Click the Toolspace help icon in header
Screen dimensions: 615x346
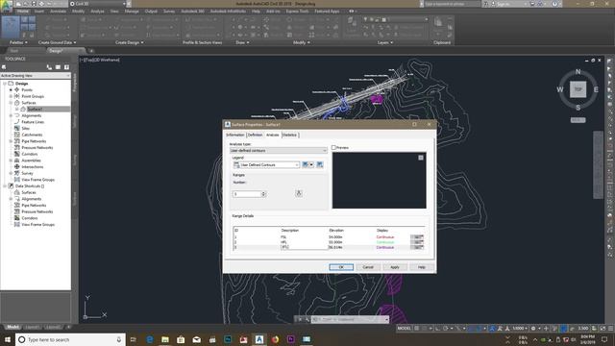(66, 67)
